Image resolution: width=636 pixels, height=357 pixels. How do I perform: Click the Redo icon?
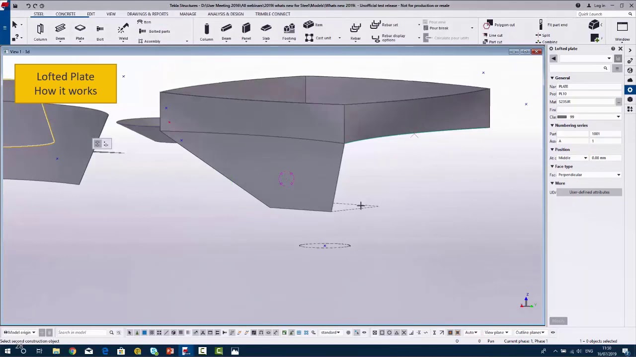(x=35, y=5)
